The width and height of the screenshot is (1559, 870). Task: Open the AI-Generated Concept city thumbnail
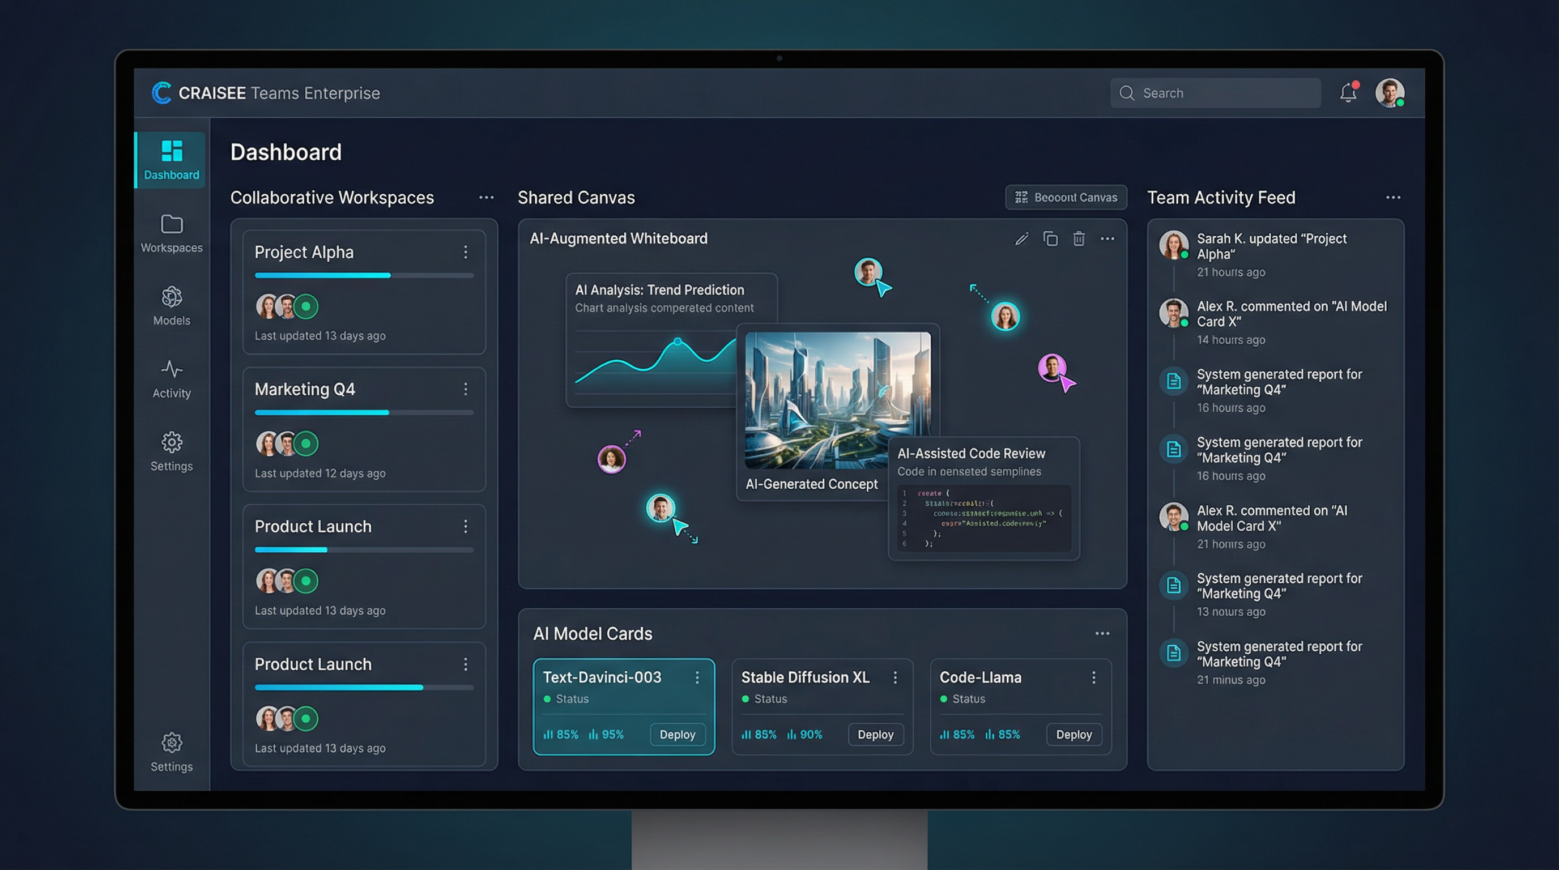tap(838, 400)
